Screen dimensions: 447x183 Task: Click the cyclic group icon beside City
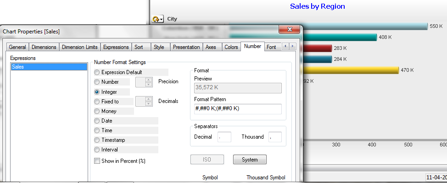tap(157, 19)
